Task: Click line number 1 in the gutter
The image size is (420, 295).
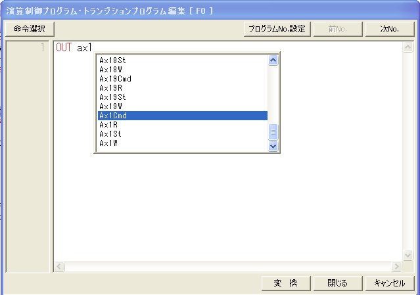Action: tap(42, 47)
